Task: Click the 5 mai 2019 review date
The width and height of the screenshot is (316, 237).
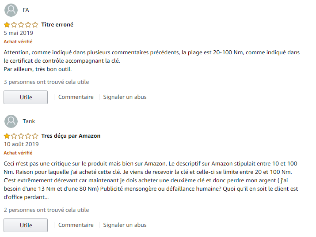Action: [18, 33]
